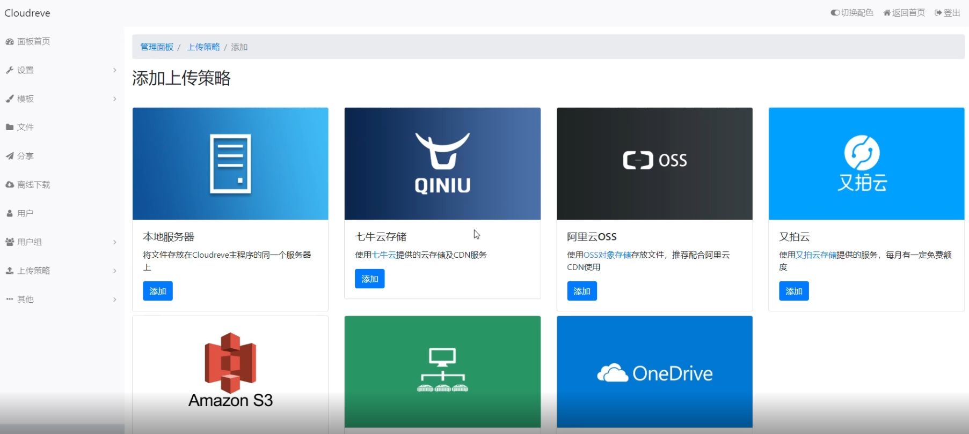Expand the 其他 menu chevron

[x=114, y=300]
